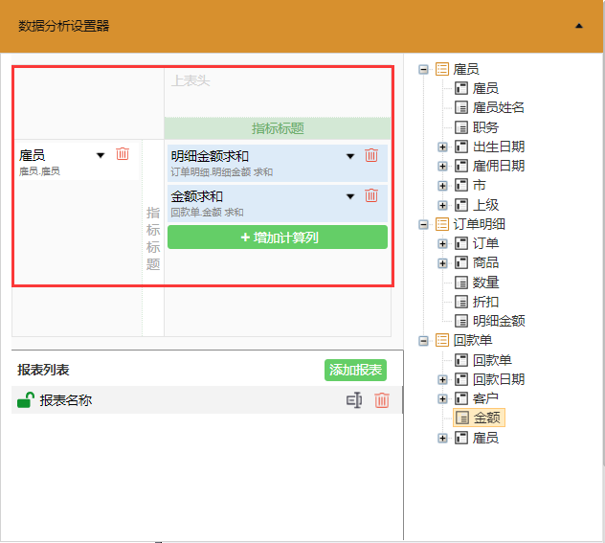Select 折扣 field in tree
605x543 pixels.
485,302
